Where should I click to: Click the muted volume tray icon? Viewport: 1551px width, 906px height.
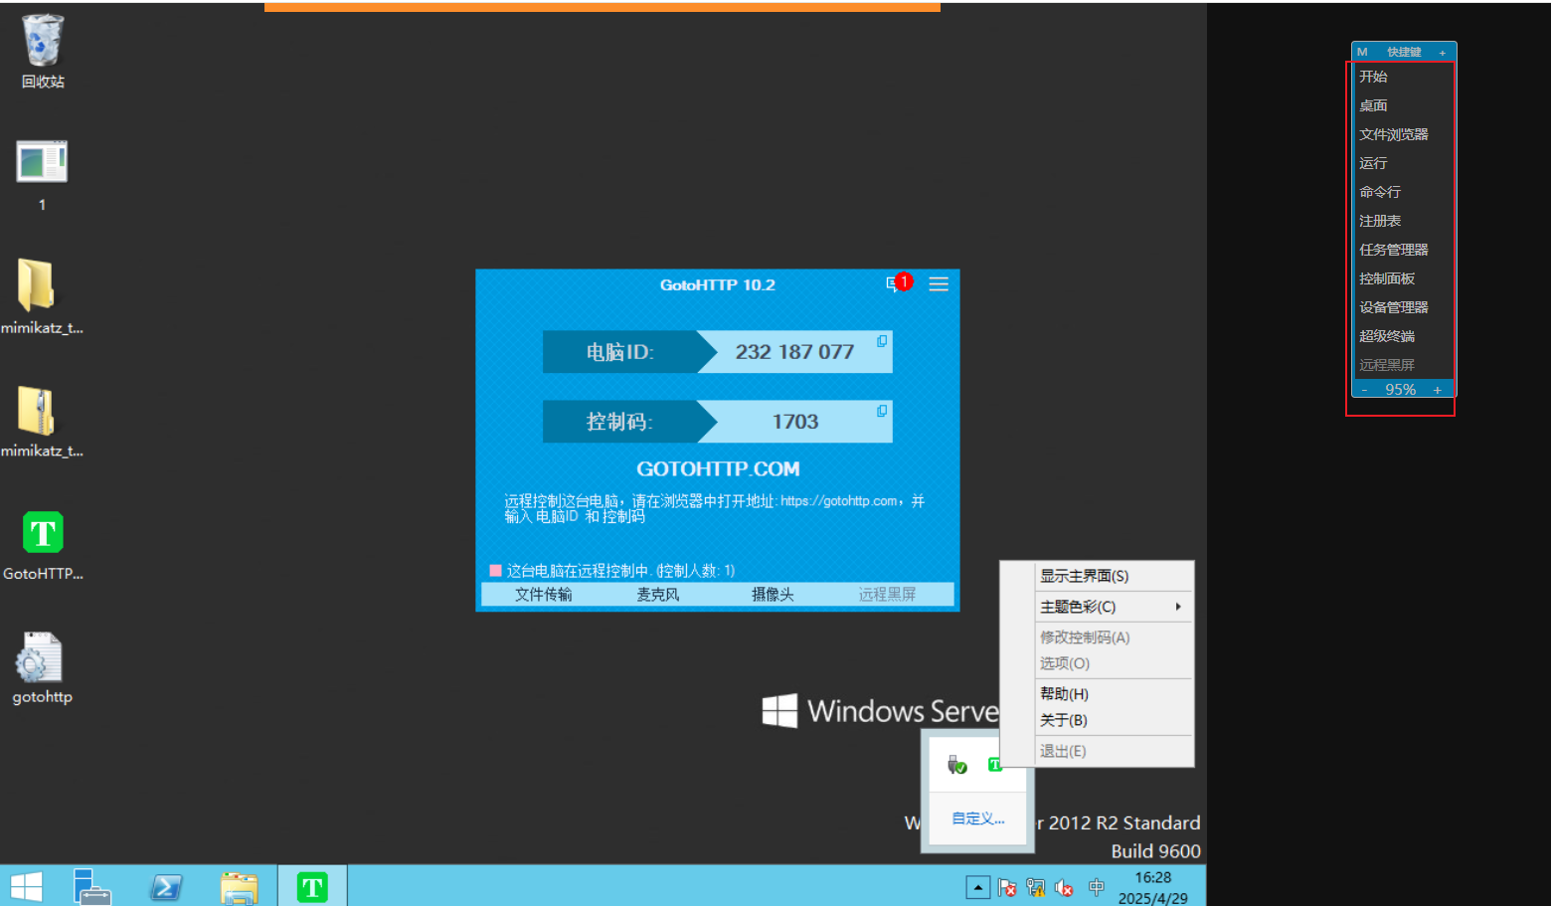pos(1064,887)
